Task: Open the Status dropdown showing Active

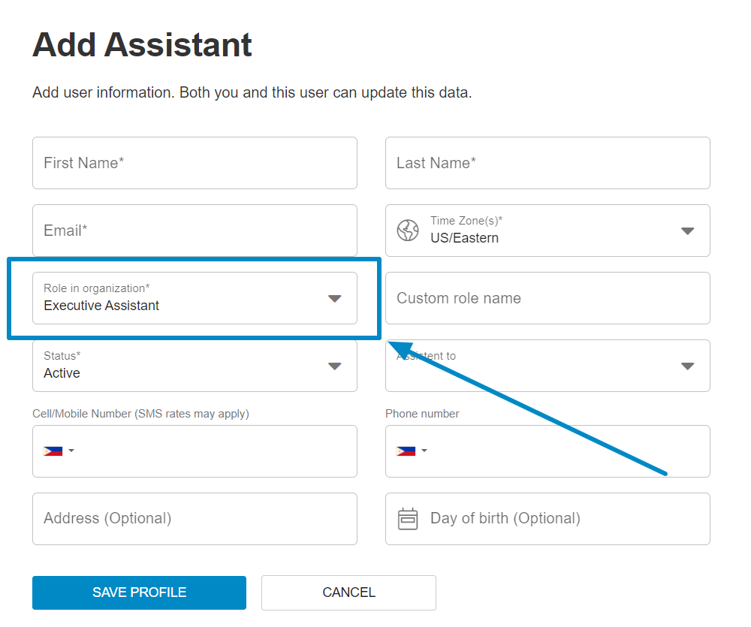Action: (195, 366)
